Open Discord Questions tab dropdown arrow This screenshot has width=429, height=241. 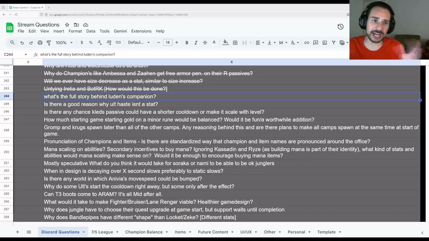pyautogui.click(x=83, y=232)
